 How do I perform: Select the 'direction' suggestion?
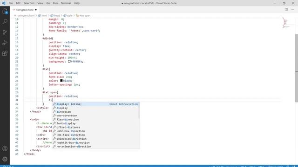(96, 112)
